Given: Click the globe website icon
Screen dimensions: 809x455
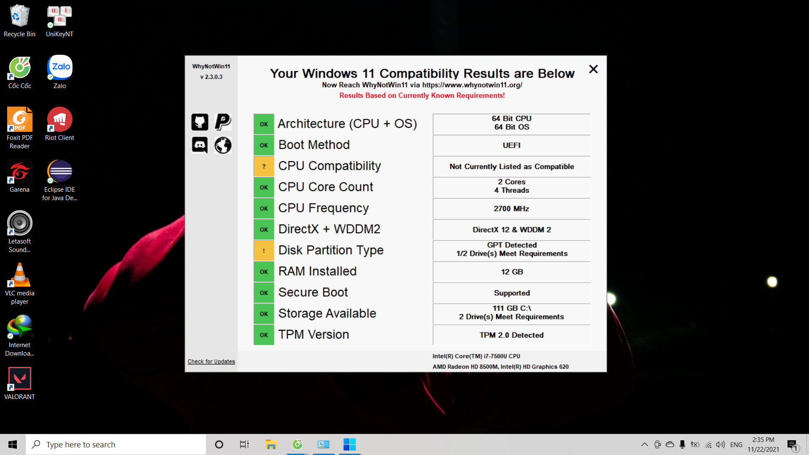Looking at the screenshot, I should 223,145.
